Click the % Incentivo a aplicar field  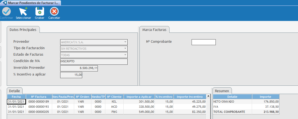pos(71,75)
